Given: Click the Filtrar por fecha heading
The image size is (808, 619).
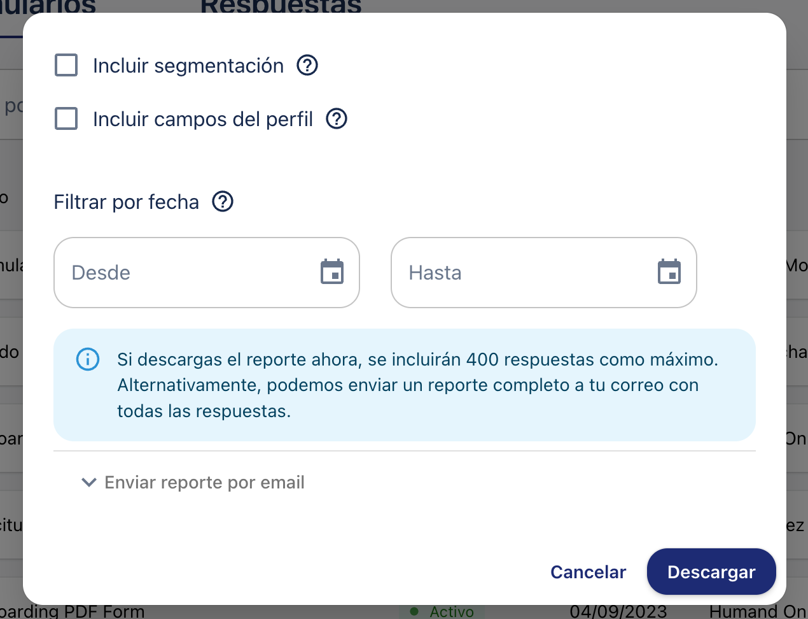Looking at the screenshot, I should click(x=126, y=202).
